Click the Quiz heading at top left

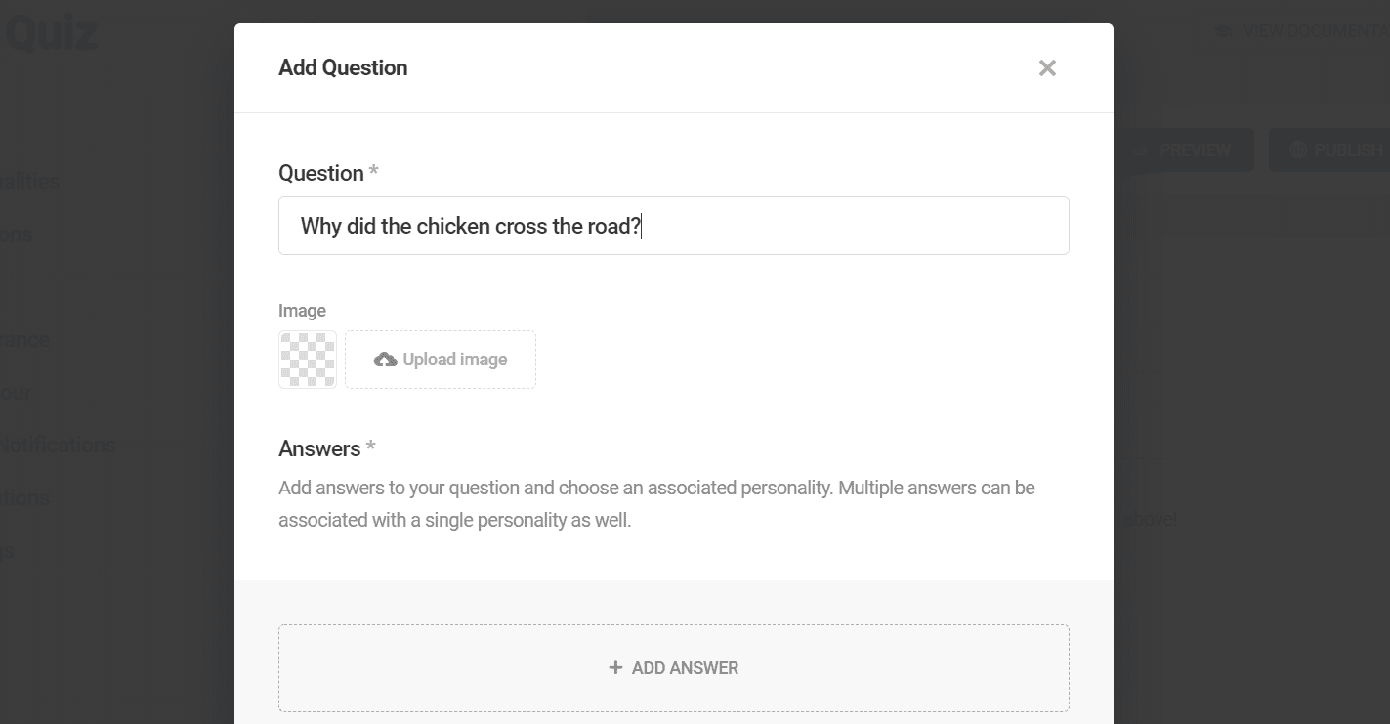coord(49,33)
